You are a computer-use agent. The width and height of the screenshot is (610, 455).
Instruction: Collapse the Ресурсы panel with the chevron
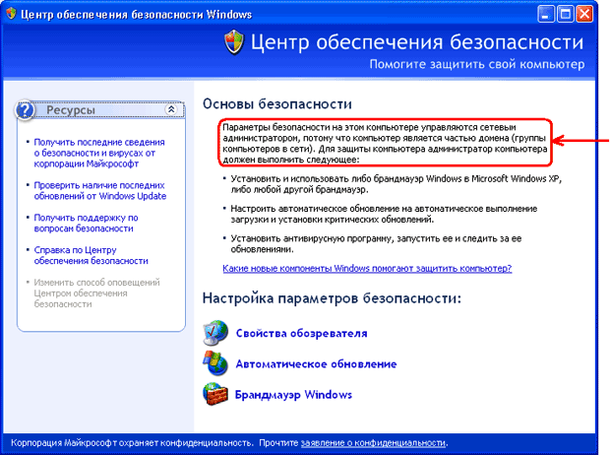click(x=171, y=110)
